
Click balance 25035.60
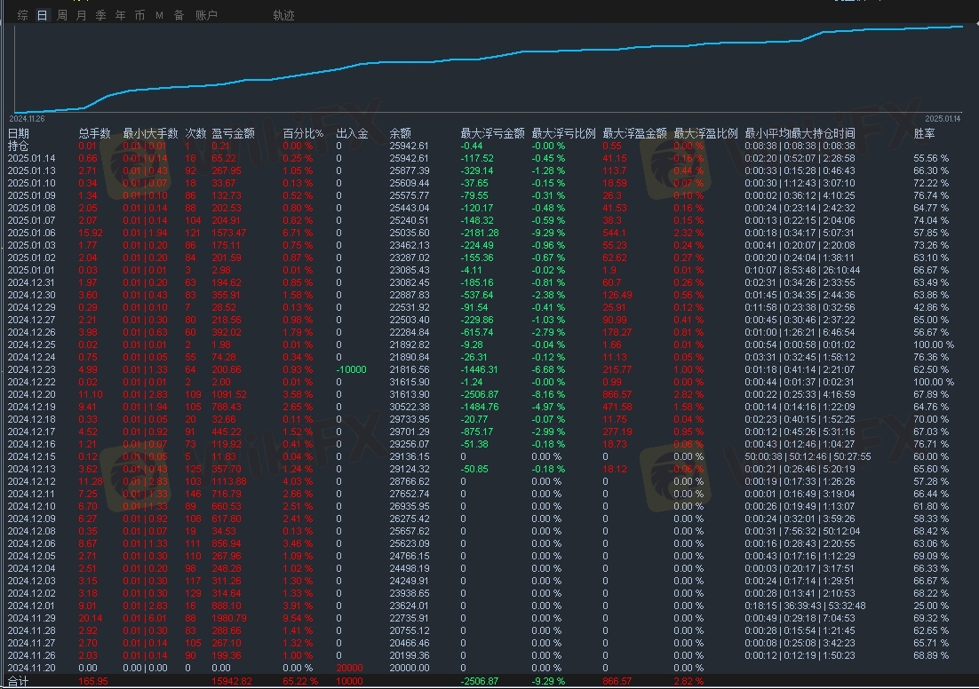coord(409,233)
